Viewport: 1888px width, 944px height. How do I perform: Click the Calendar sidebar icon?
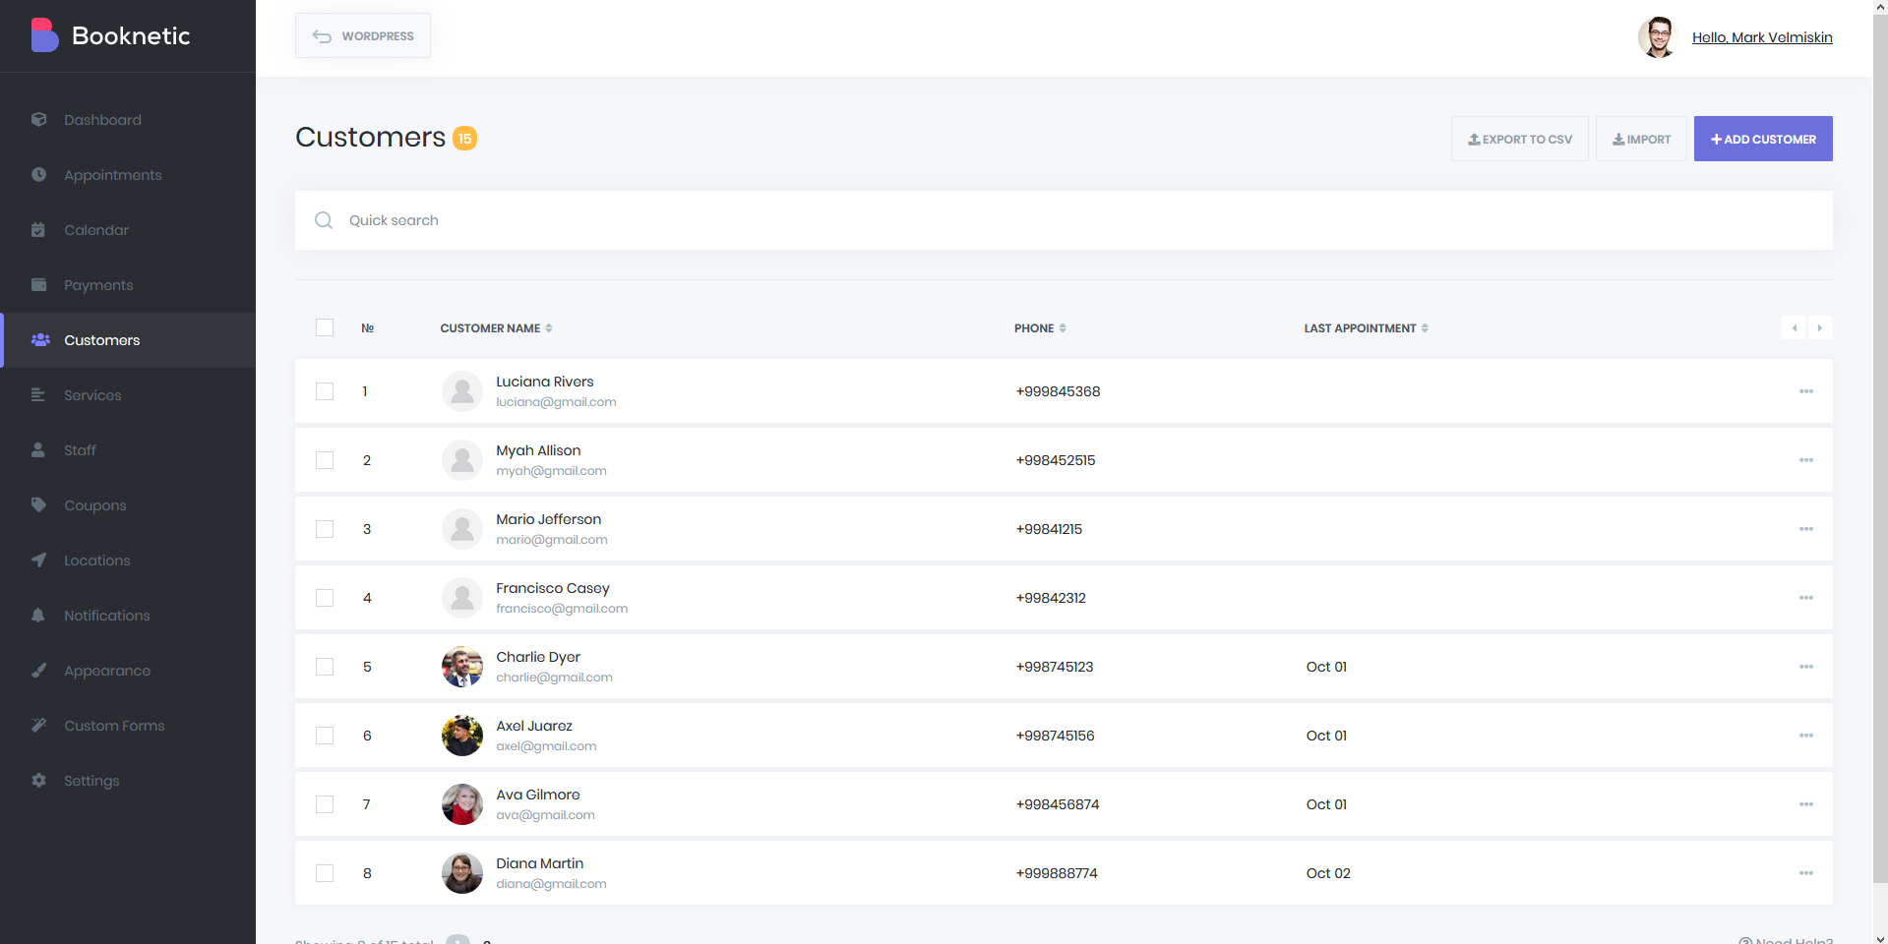pos(38,230)
